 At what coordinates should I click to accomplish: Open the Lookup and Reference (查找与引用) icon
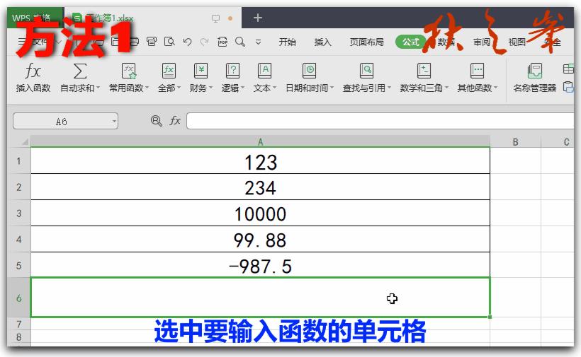(366, 71)
